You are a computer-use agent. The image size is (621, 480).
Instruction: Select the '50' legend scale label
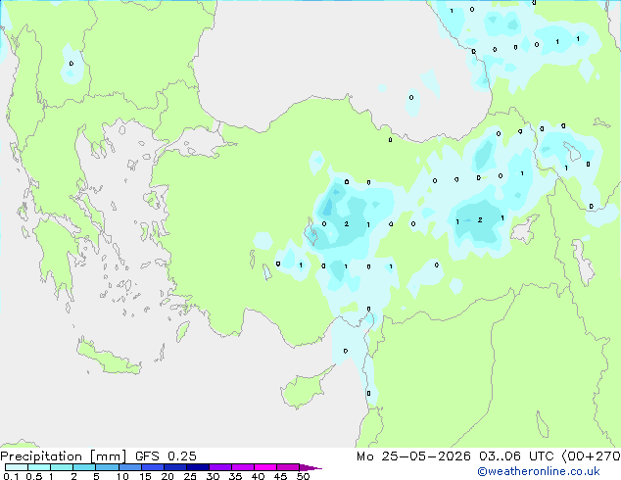click(304, 476)
